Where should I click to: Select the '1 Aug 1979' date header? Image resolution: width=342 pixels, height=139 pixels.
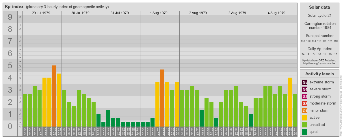pyautogui.click(x=159, y=13)
